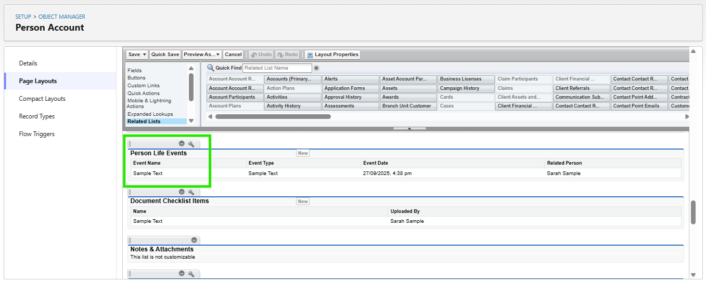Select Mobile & Lightning Actions in palette list
The width and height of the screenshot is (706, 282).
point(149,101)
